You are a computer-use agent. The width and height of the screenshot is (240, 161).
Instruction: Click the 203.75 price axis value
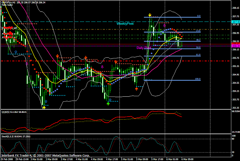pyautogui.click(x=236, y=99)
